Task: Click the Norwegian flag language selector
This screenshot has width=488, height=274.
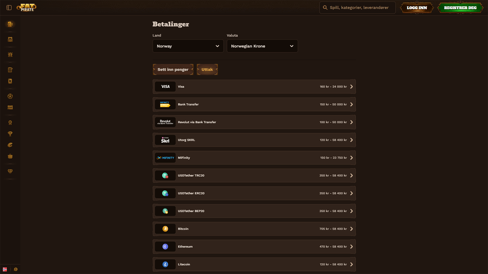Action: pyautogui.click(x=5, y=269)
